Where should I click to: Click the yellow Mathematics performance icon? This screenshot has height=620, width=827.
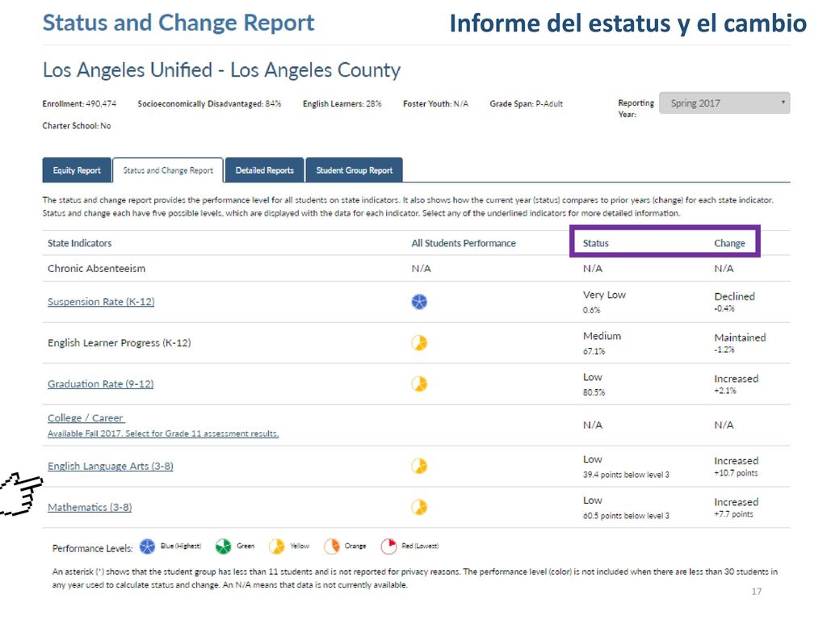(x=419, y=507)
